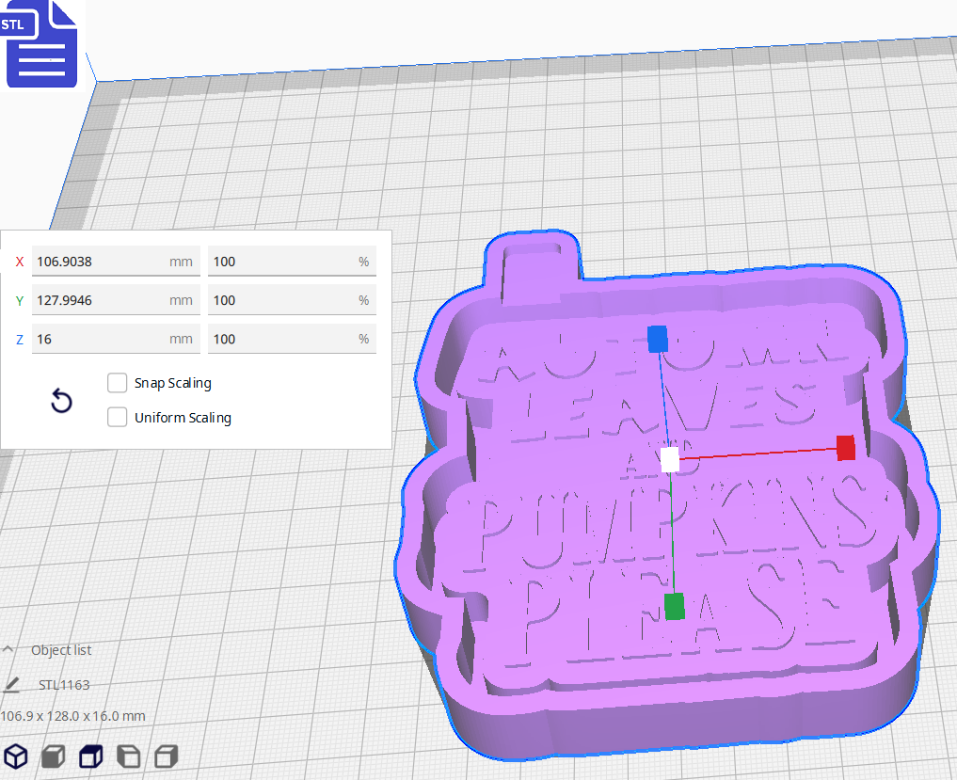Image resolution: width=957 pixels, height=780 pixels.
Task: Edit the Z scale percentage field
Action: click(x=292, y=338)
